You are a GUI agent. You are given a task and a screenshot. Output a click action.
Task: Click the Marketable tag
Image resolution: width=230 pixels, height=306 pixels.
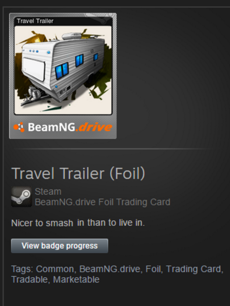(76, 279)
